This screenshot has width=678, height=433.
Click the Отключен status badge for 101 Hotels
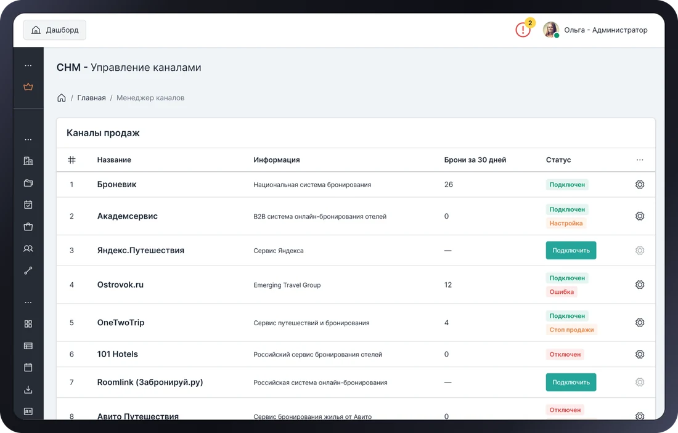tap(565, 354)
